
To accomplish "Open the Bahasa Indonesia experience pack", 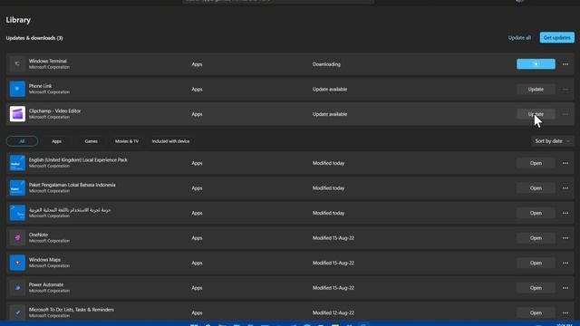I will coord(536,188).
